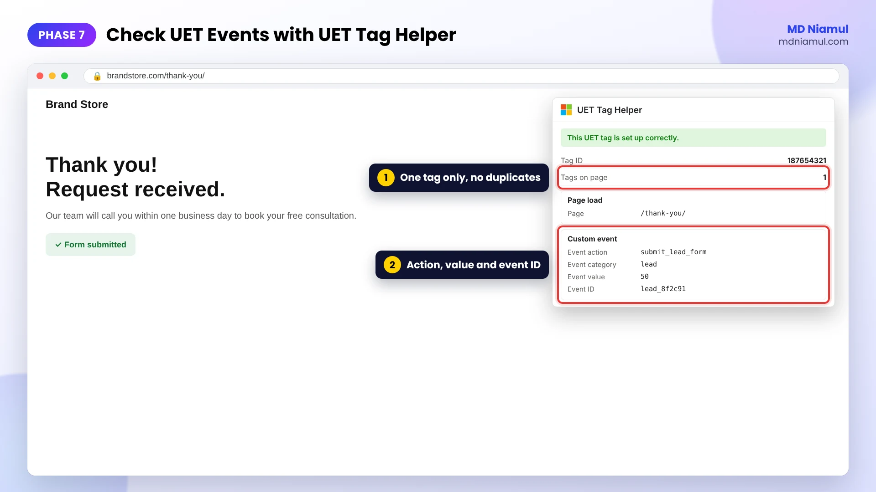This screenshot has height=492, width=876.
Task: Click the Form submitted badge label
Action: coord(95,245)
